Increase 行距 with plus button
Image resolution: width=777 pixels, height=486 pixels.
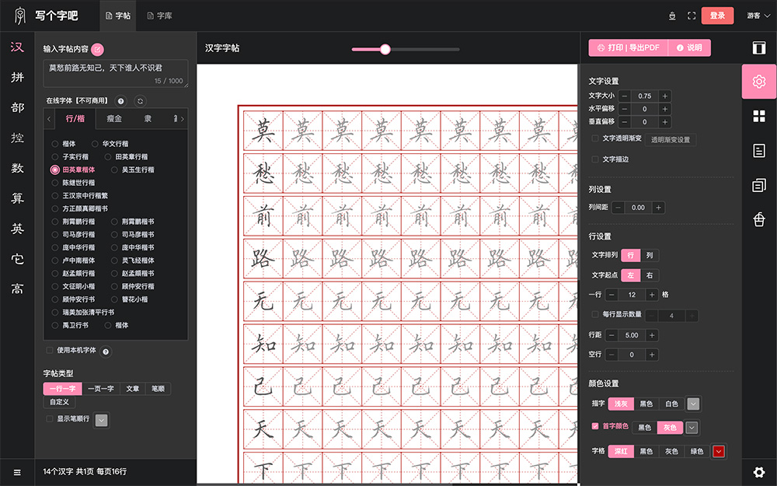pyautogui.click(x=652, y=335)
